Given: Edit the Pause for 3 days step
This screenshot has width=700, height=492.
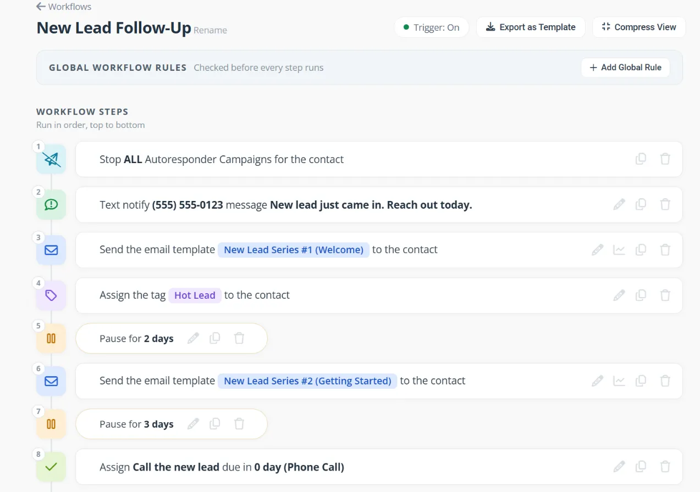Looking at the screenshot, I should coord(193,424).
